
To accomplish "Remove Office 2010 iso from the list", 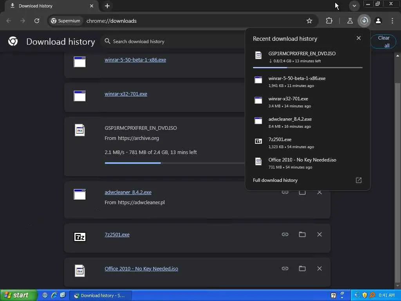I will pyautogui.click(x=320, y=268).
